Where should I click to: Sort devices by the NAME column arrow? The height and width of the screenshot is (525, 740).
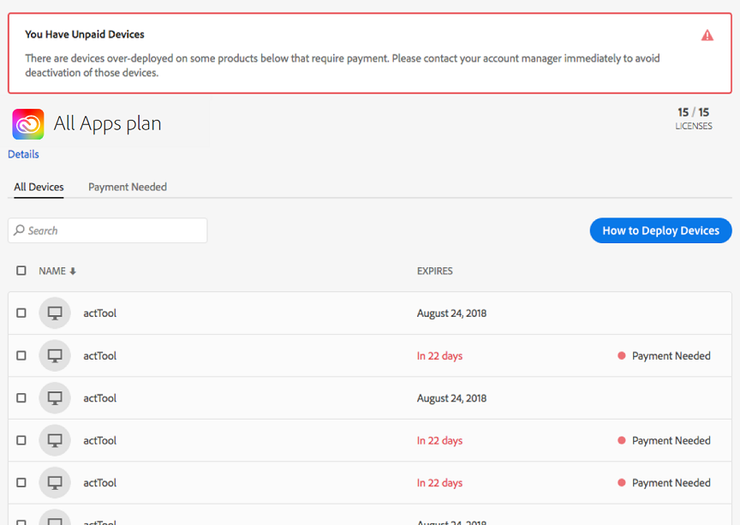click(x=73, y=271)
